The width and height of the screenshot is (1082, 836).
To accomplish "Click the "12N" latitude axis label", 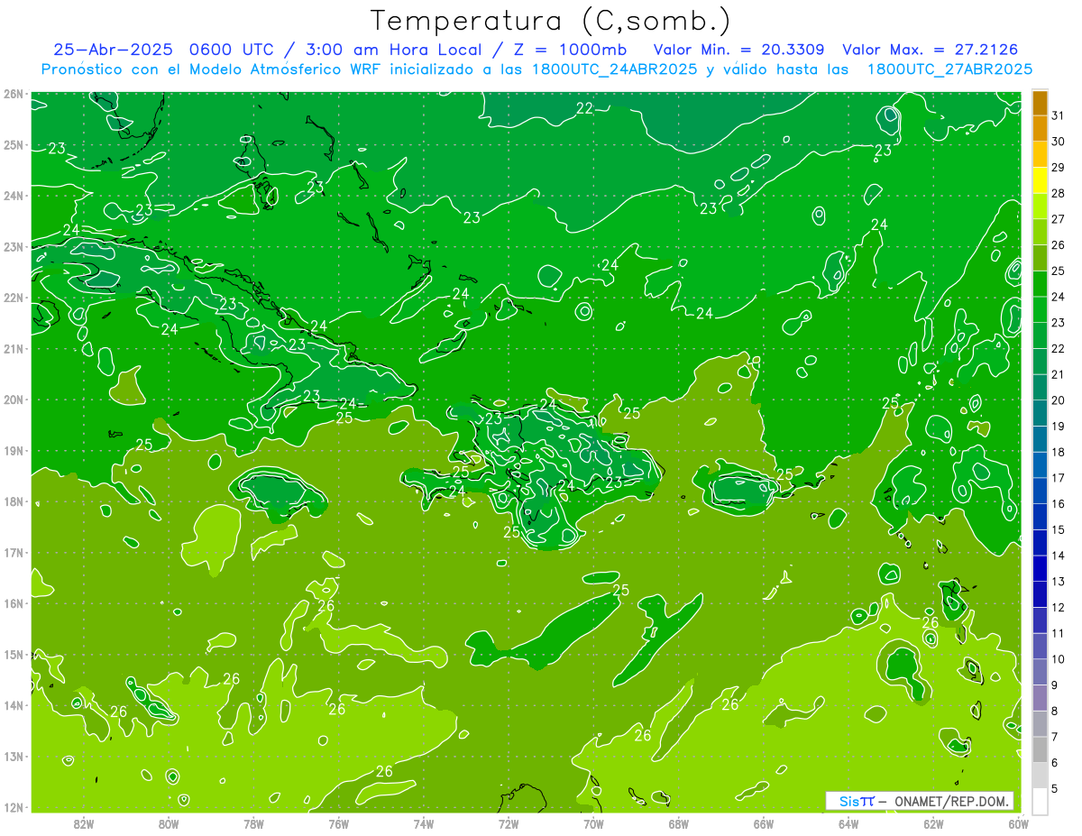I will 14,807.
